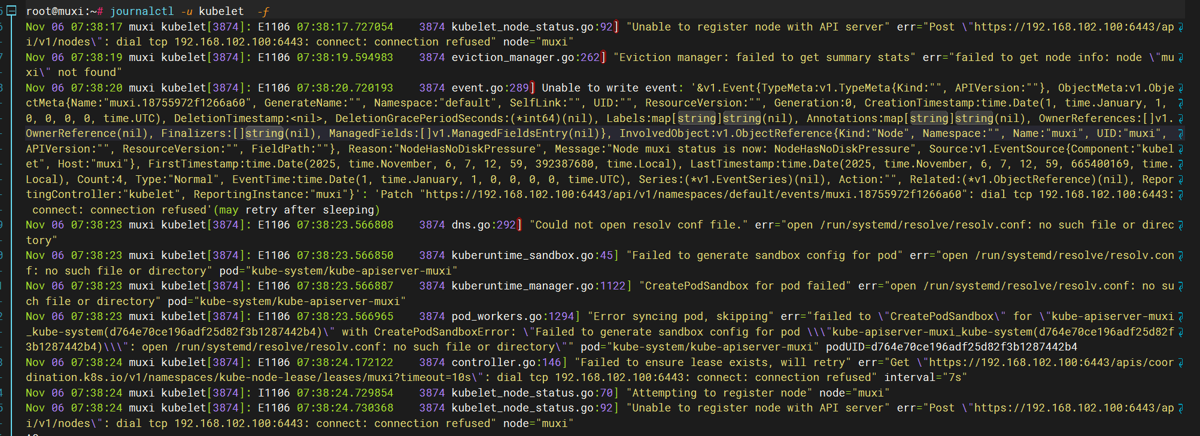Click the 'root@muxi' shell prompt text
Image resolution: width=1200 pixels, height=436 pixels.
pyautogui.click(x=57, y=11)
